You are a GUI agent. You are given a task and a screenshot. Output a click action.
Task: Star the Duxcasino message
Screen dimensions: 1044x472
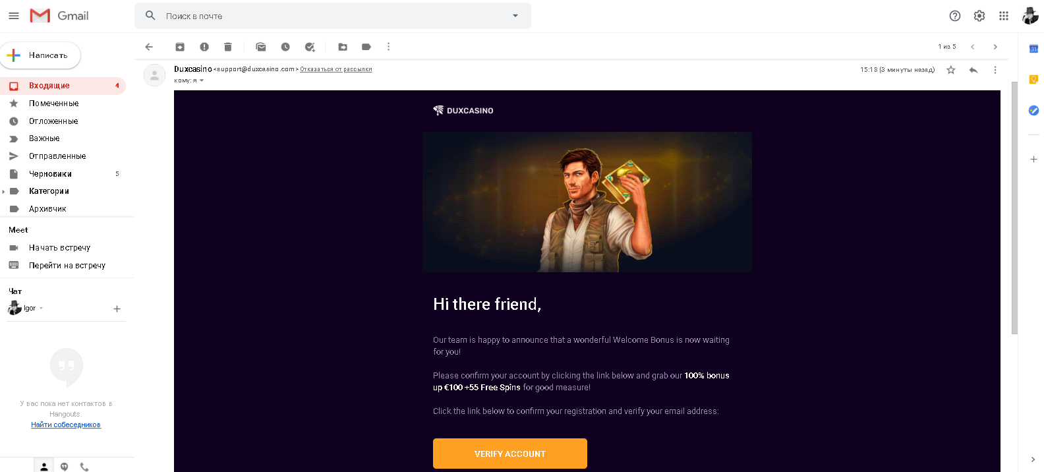[951, 70]
